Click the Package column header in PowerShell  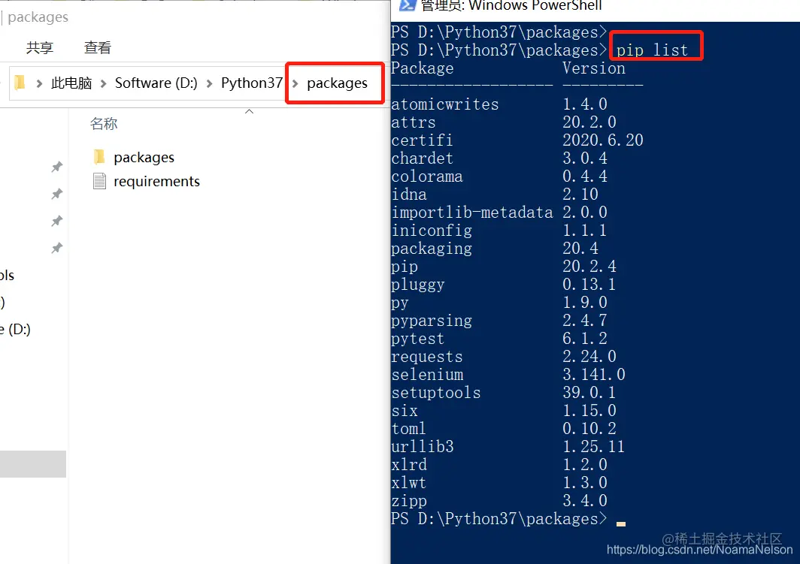[x=423, y=68]
